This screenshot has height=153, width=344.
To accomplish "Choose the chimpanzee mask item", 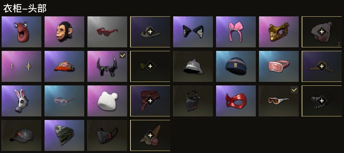I will click(x=64, y=32).
